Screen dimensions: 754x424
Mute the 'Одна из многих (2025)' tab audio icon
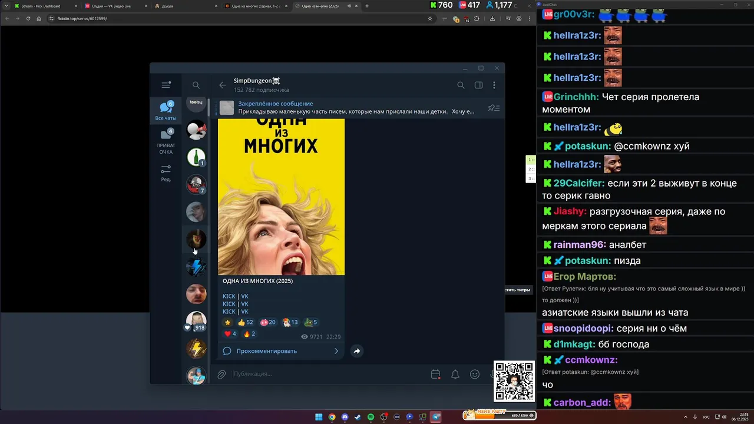tap(349, 6)
